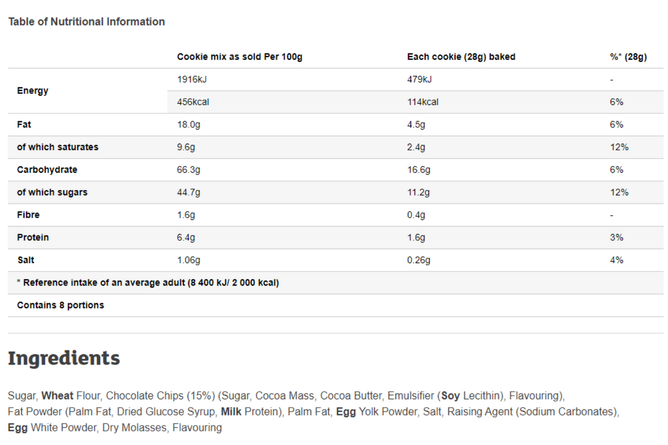Select the Fibre row label

tap(28, 215)
